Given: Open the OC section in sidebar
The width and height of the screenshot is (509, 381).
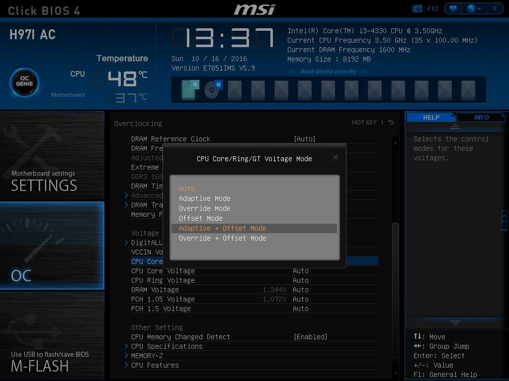Looking at the screenshot, I should coord(52,245).
